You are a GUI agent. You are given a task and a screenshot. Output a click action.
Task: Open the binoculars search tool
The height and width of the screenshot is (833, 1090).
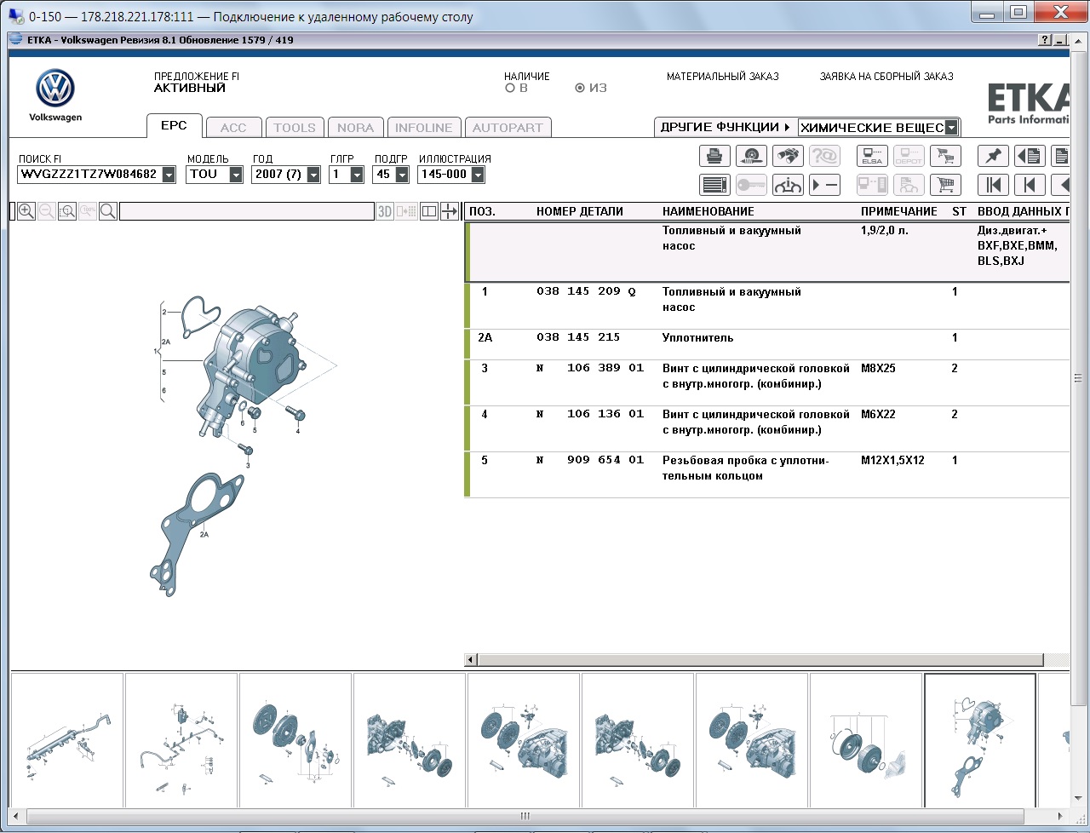point(788,156)
